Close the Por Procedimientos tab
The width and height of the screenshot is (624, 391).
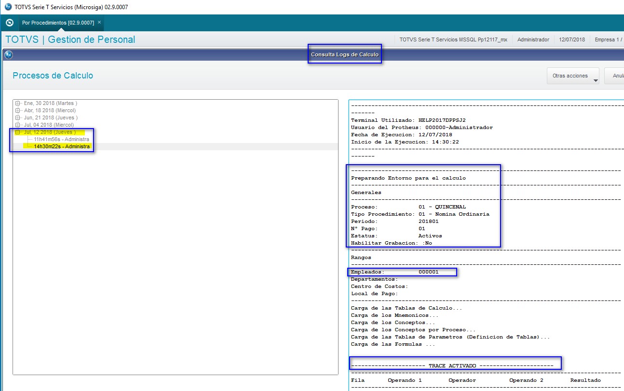[x=99, y=23]
